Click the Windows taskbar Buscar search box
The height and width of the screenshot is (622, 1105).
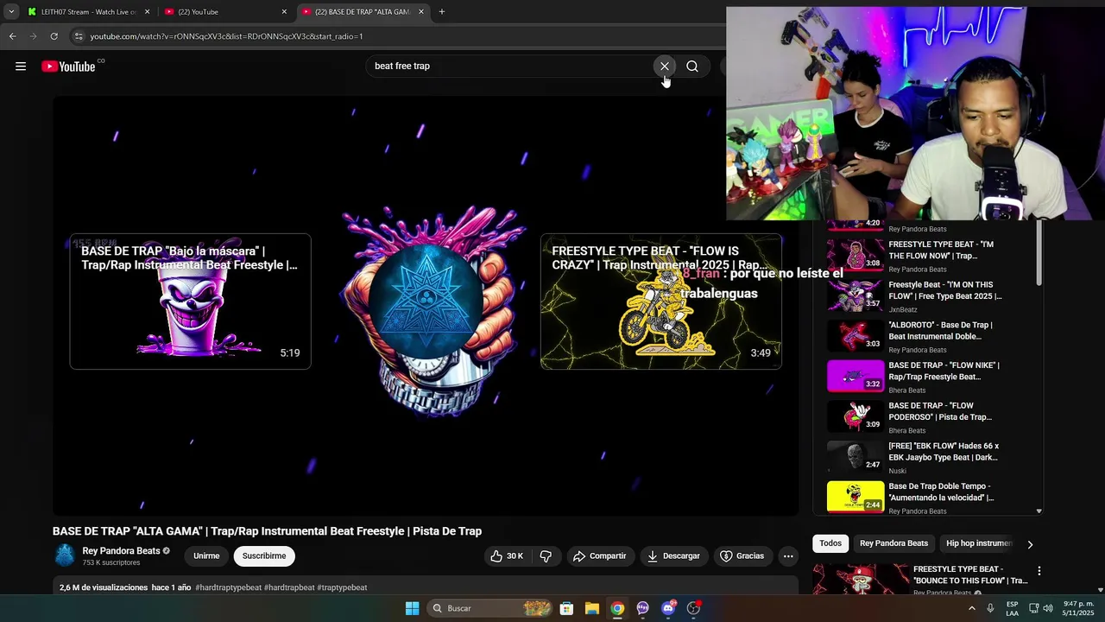[x=490, y=608]
